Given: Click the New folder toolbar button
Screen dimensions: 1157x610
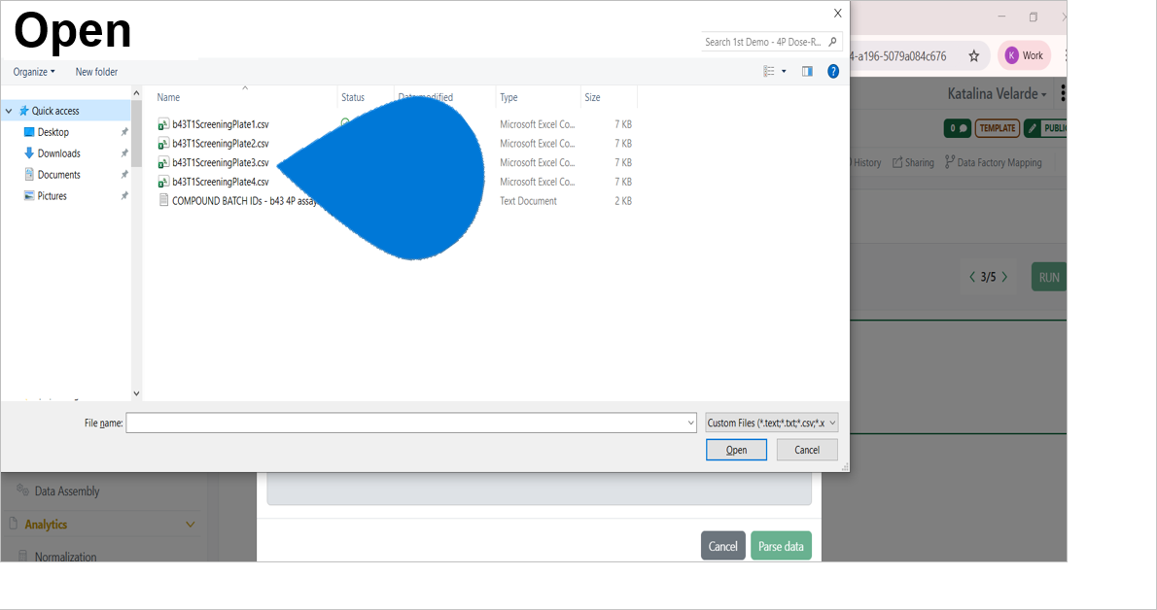Looking at the screenshot, I should pyautogui.click(x=96, y=72).
